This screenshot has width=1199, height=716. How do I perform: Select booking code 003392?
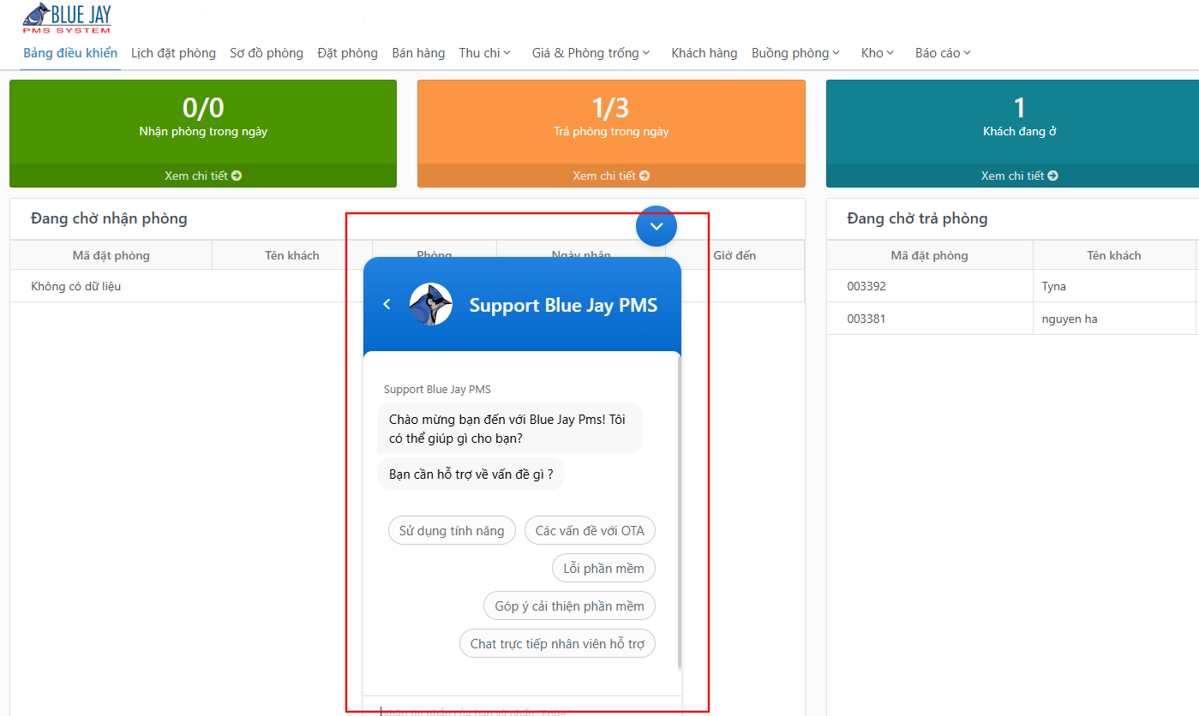866,286
